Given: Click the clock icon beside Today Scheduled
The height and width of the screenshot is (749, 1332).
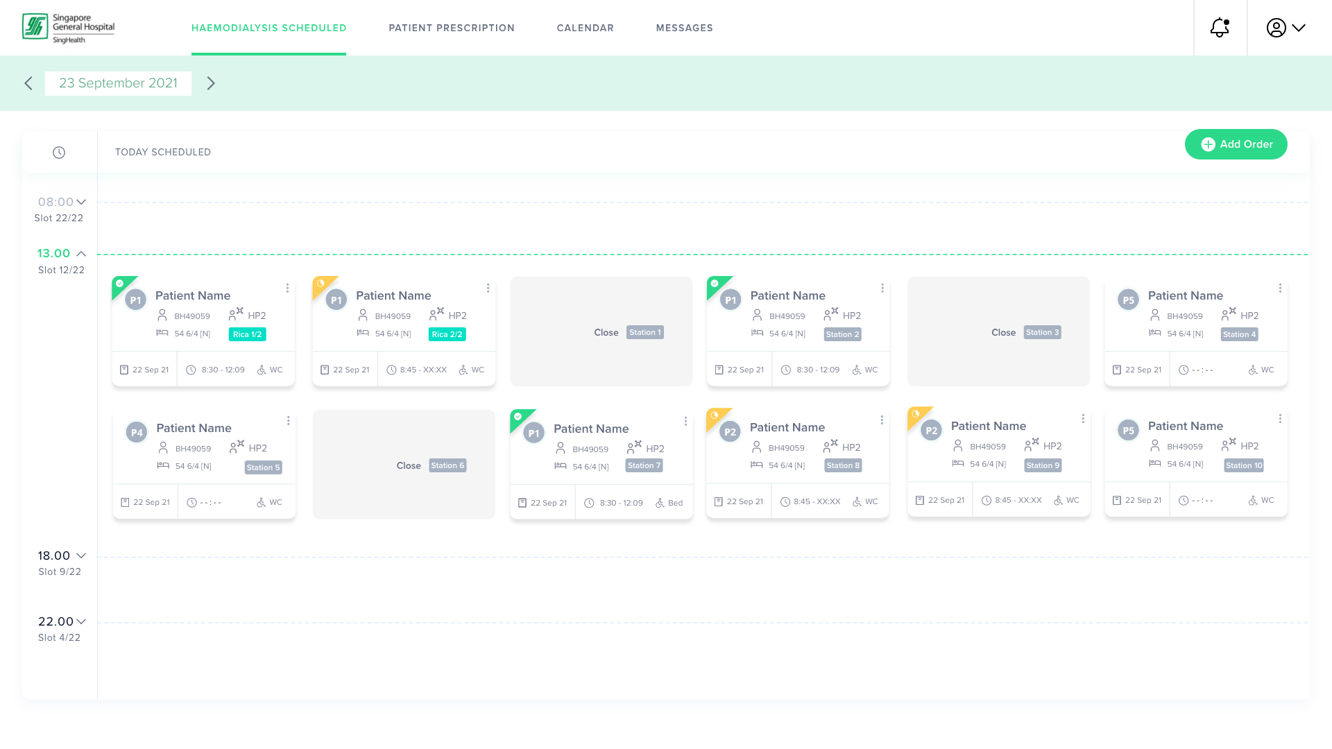Looking at the screenshot, I should [x=59, y=153].
